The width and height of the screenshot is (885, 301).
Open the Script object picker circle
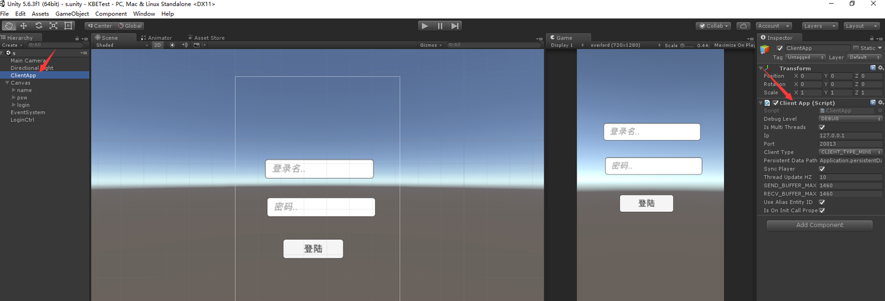click(880, 111)
